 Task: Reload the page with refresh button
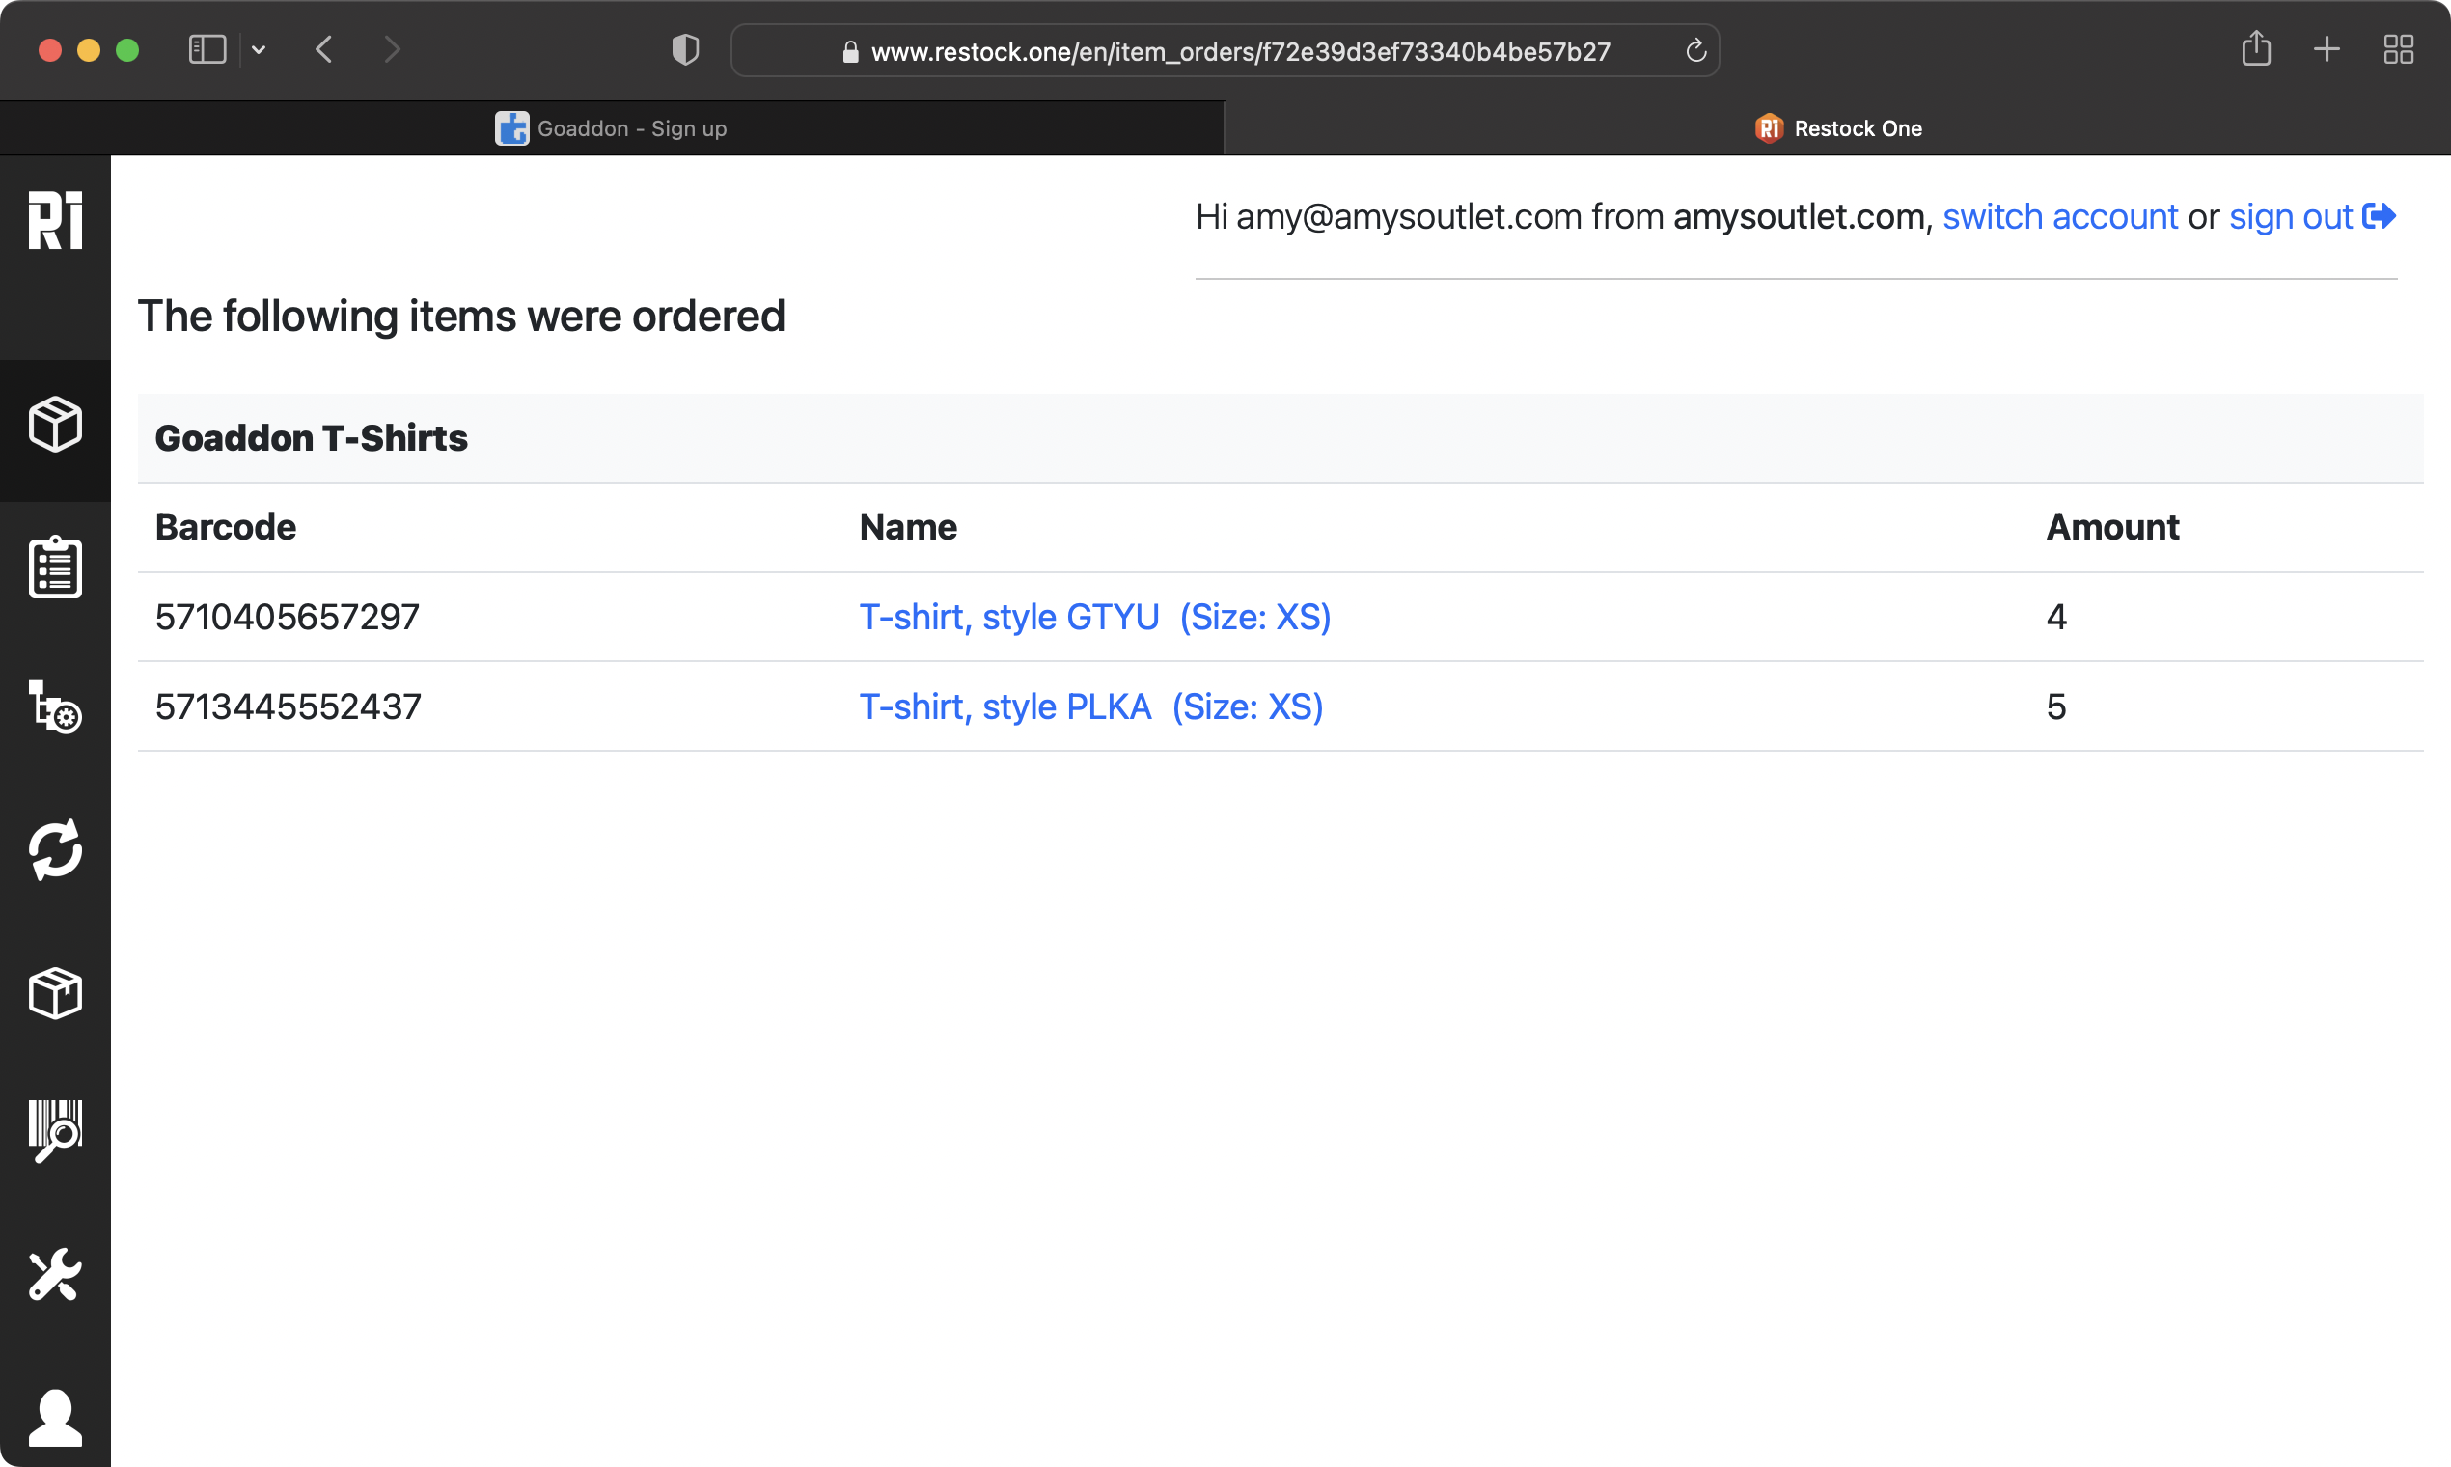(1694, 50)
